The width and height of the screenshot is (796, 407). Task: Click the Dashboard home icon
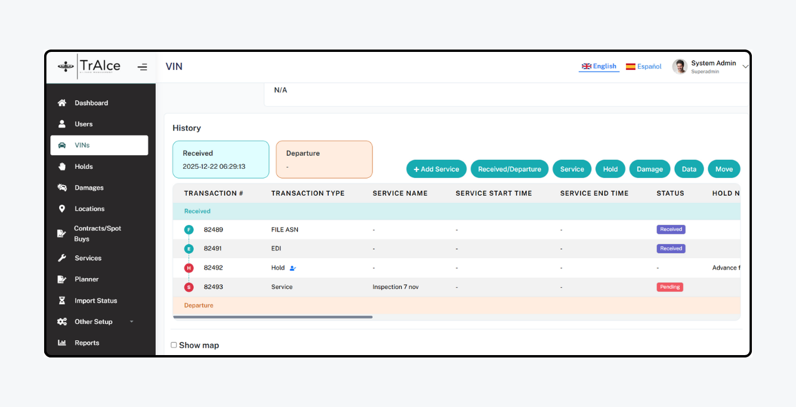(62, 103)
